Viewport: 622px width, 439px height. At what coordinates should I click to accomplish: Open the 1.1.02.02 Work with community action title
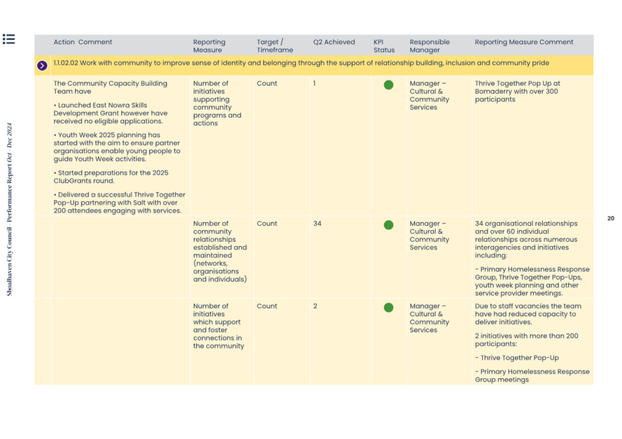point(301,63)
